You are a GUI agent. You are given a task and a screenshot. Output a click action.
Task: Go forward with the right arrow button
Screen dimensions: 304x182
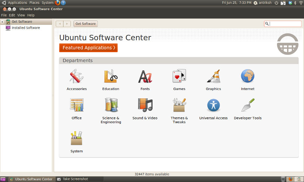click(67, 24)
